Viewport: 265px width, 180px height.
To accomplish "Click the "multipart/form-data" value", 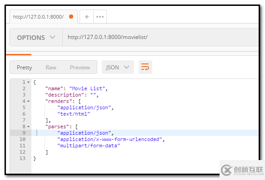I will click(x=89, y=146).
